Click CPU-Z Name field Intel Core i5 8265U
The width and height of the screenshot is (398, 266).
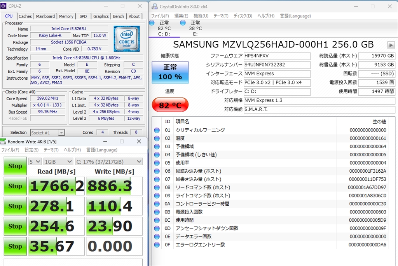coord(69,29)
